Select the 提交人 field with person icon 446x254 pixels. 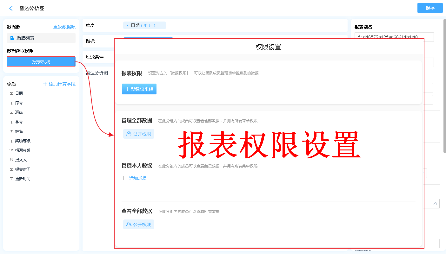point(21,160)
